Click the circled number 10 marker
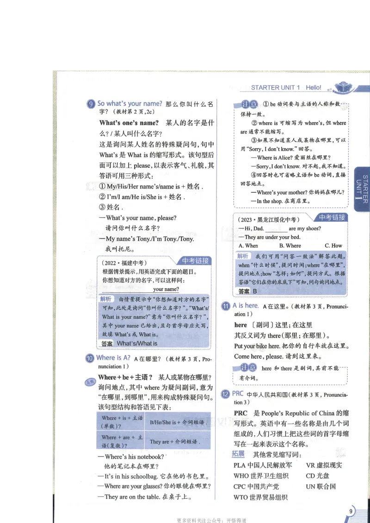370x523 pixels. click(x=91, y=358)
